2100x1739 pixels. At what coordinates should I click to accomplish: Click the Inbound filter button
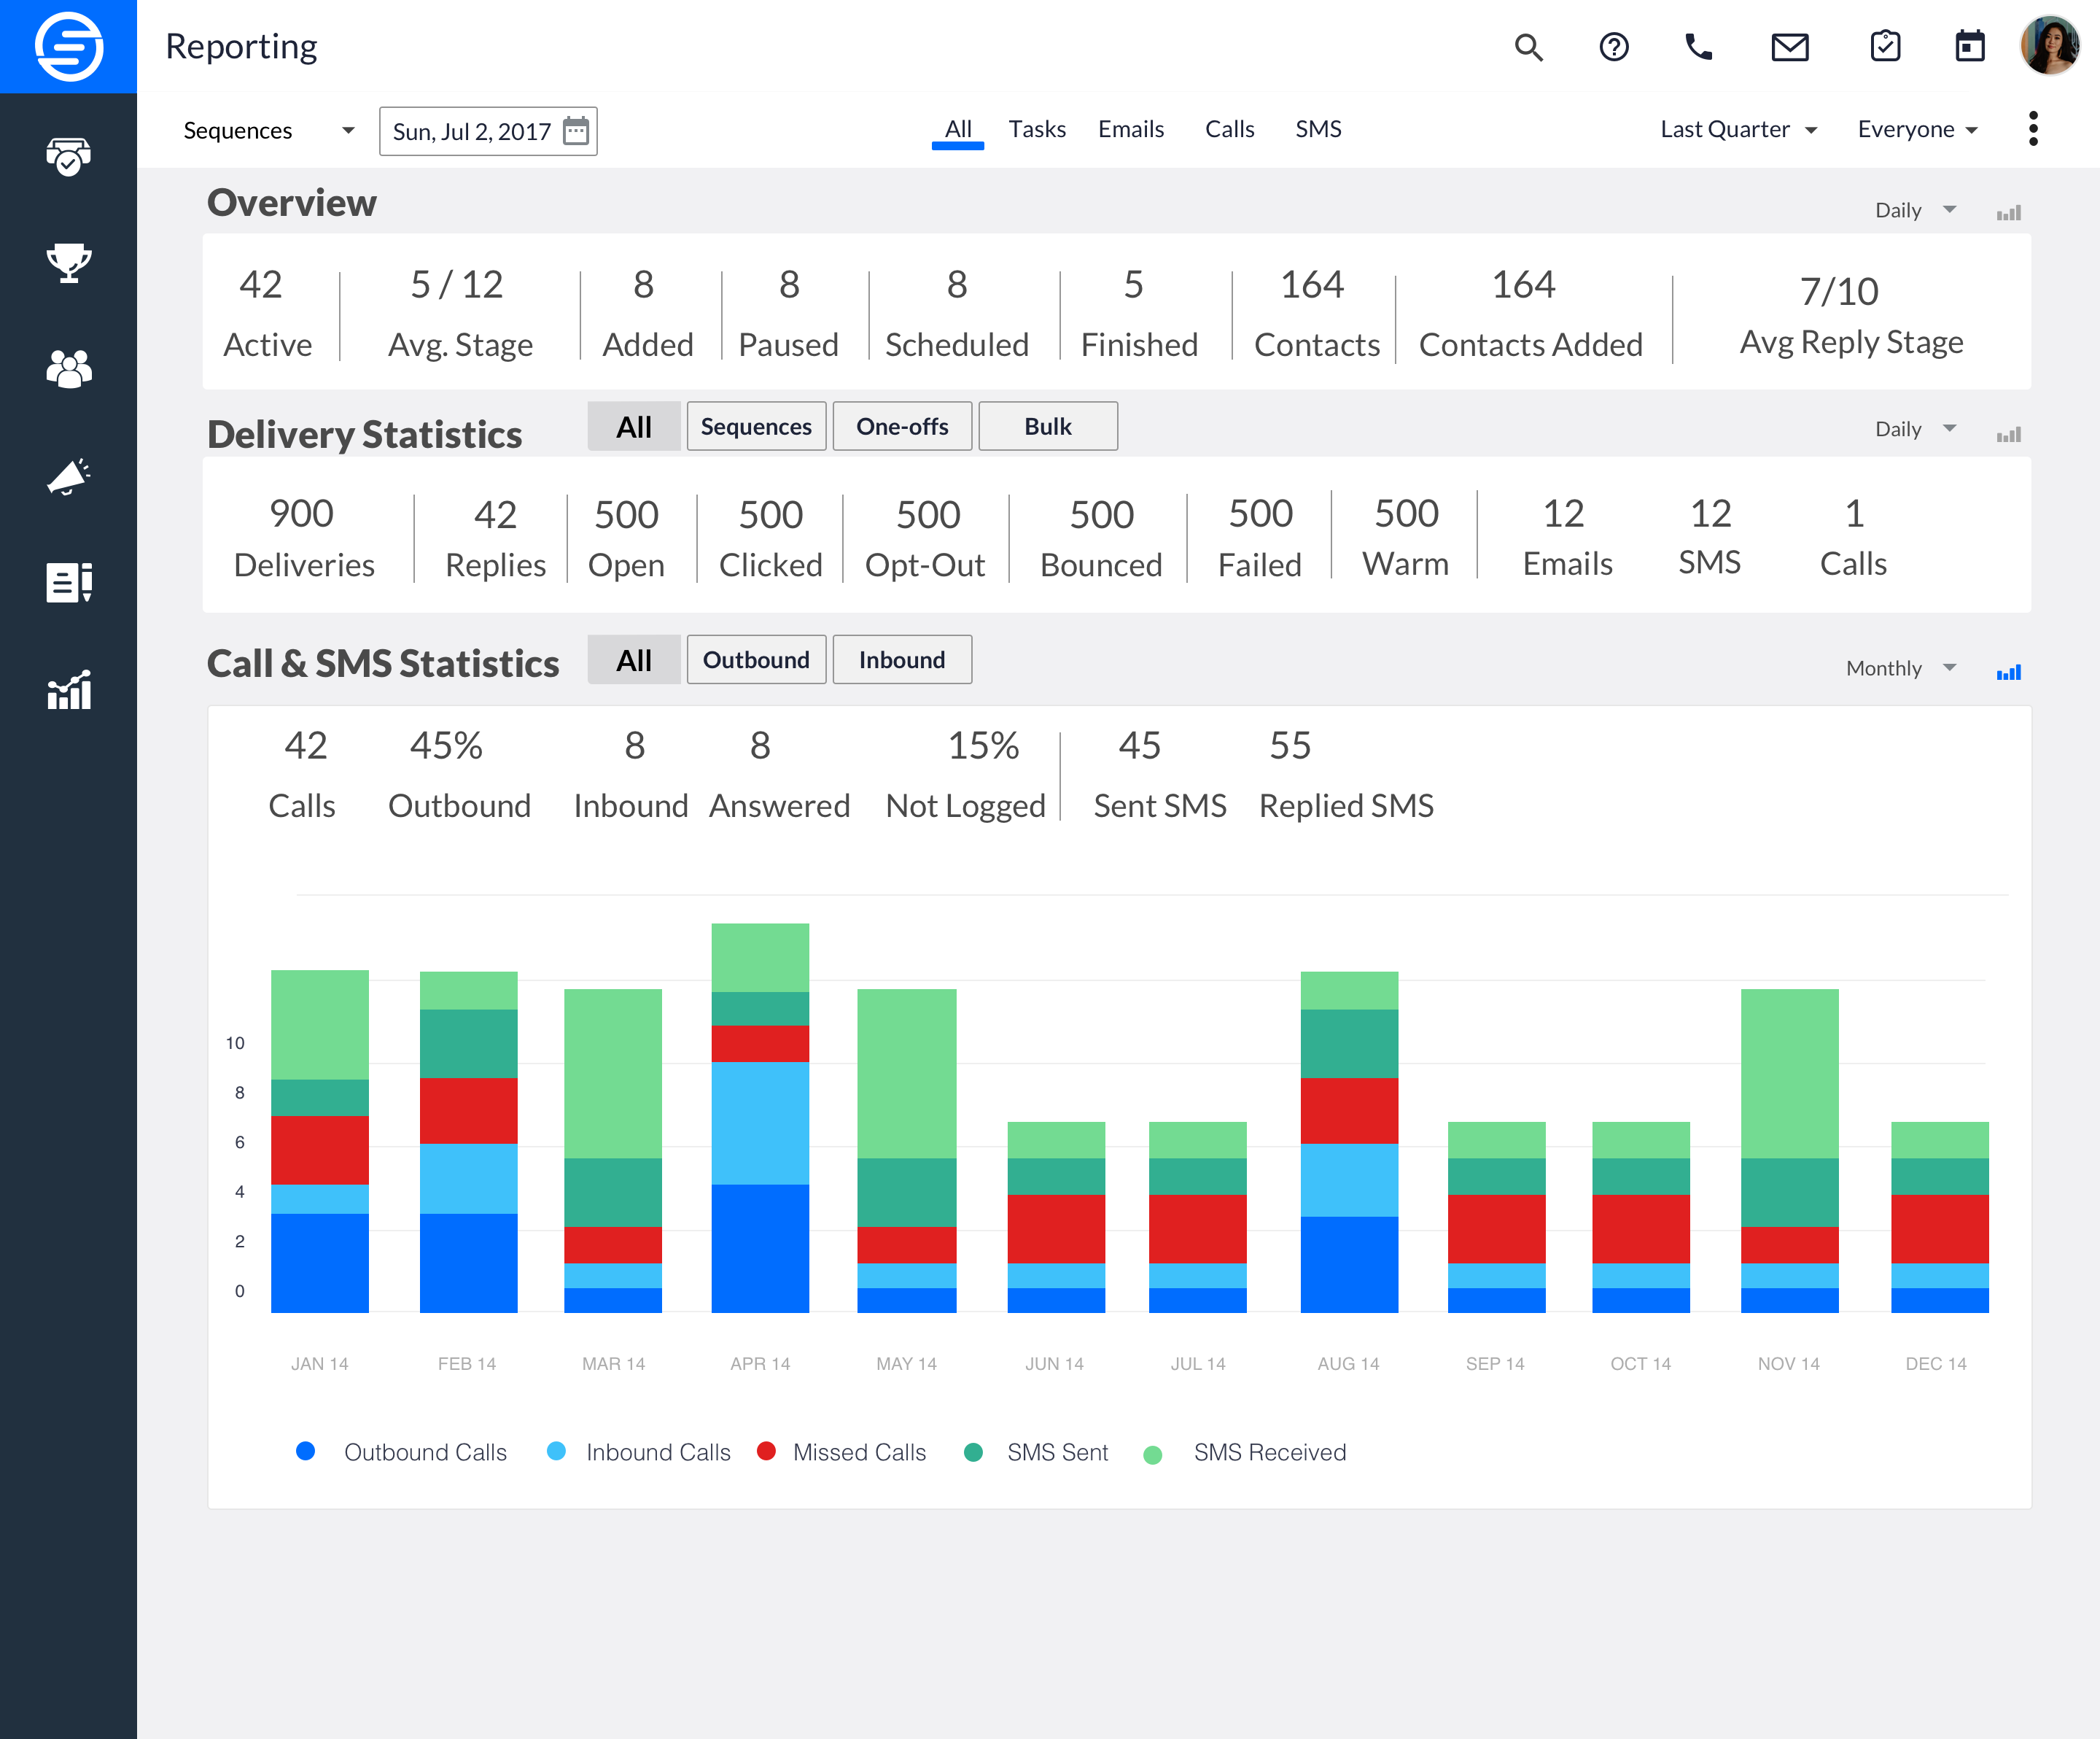901,659
